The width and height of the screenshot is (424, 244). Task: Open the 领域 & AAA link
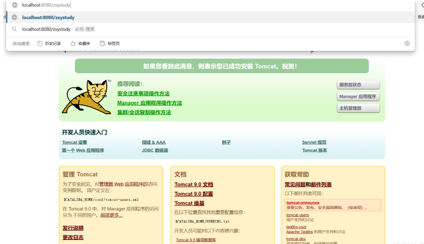154,142
